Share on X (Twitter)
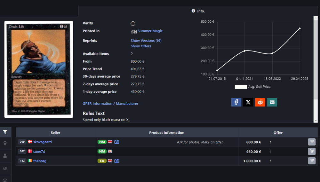The width and height of the screenshot is (320, 182). coord(248,102)
